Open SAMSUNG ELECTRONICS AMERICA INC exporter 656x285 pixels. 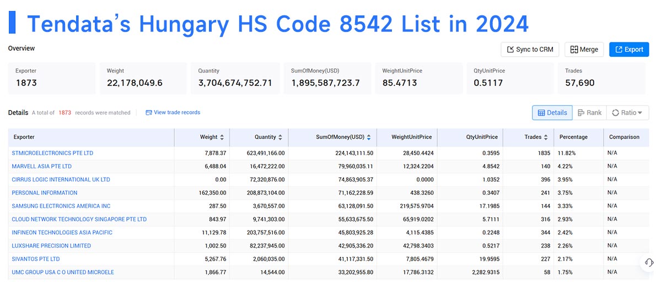tap(61, 206)
